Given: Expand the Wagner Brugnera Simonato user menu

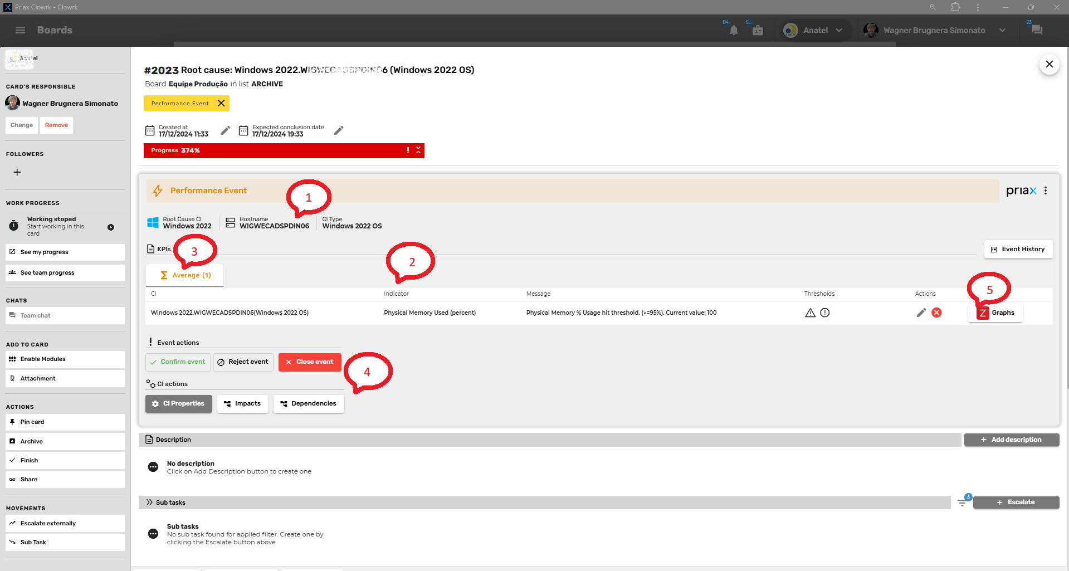Looking at the screenshot, I should (1003, 30).
